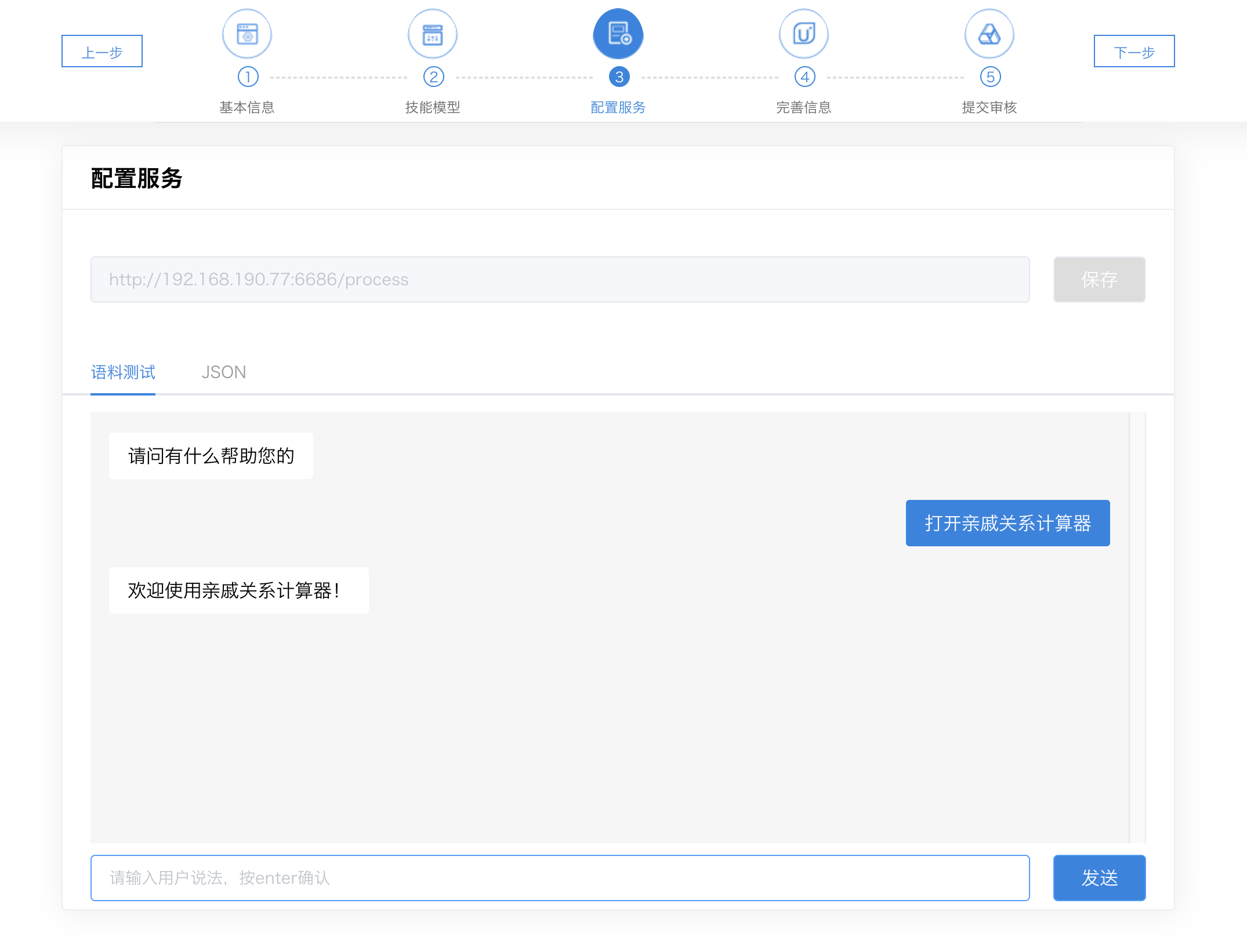Screen dimensions: 1247x936
Task: Go back with the 上一步 button
Action: coord(102,52)
